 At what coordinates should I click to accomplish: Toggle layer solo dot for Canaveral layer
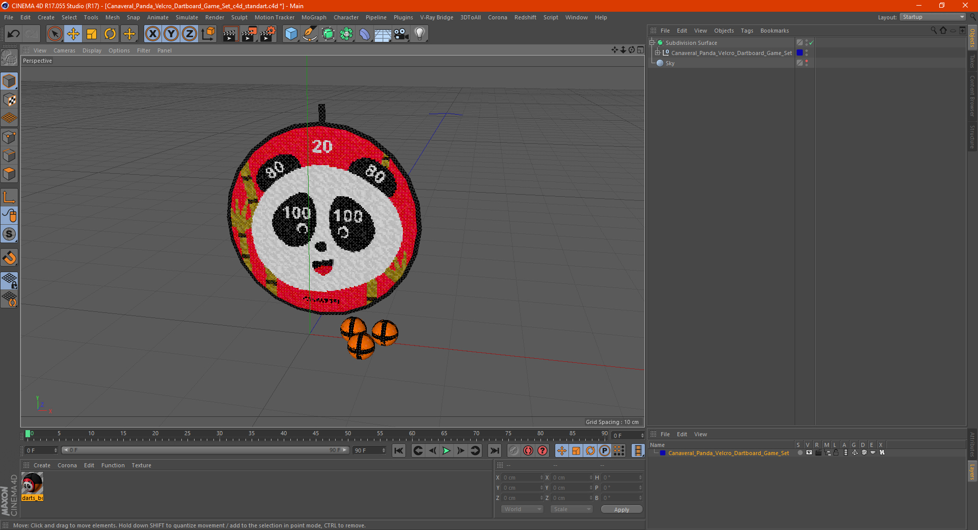[800, 453]
